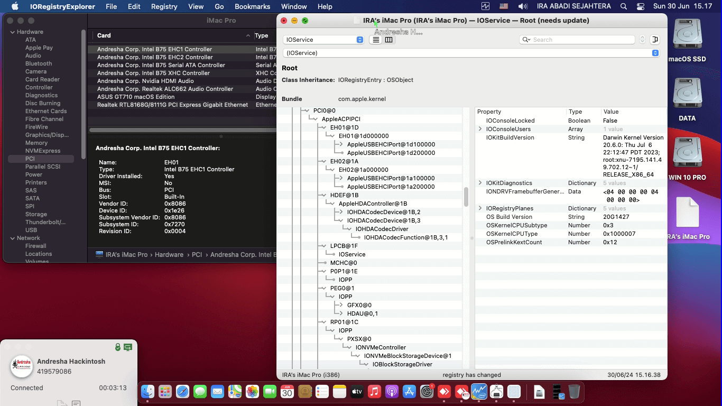Collapse the HDEF@1B node
Screen dimensions: 722x406
pyautogui.click(x=324, y=195)
